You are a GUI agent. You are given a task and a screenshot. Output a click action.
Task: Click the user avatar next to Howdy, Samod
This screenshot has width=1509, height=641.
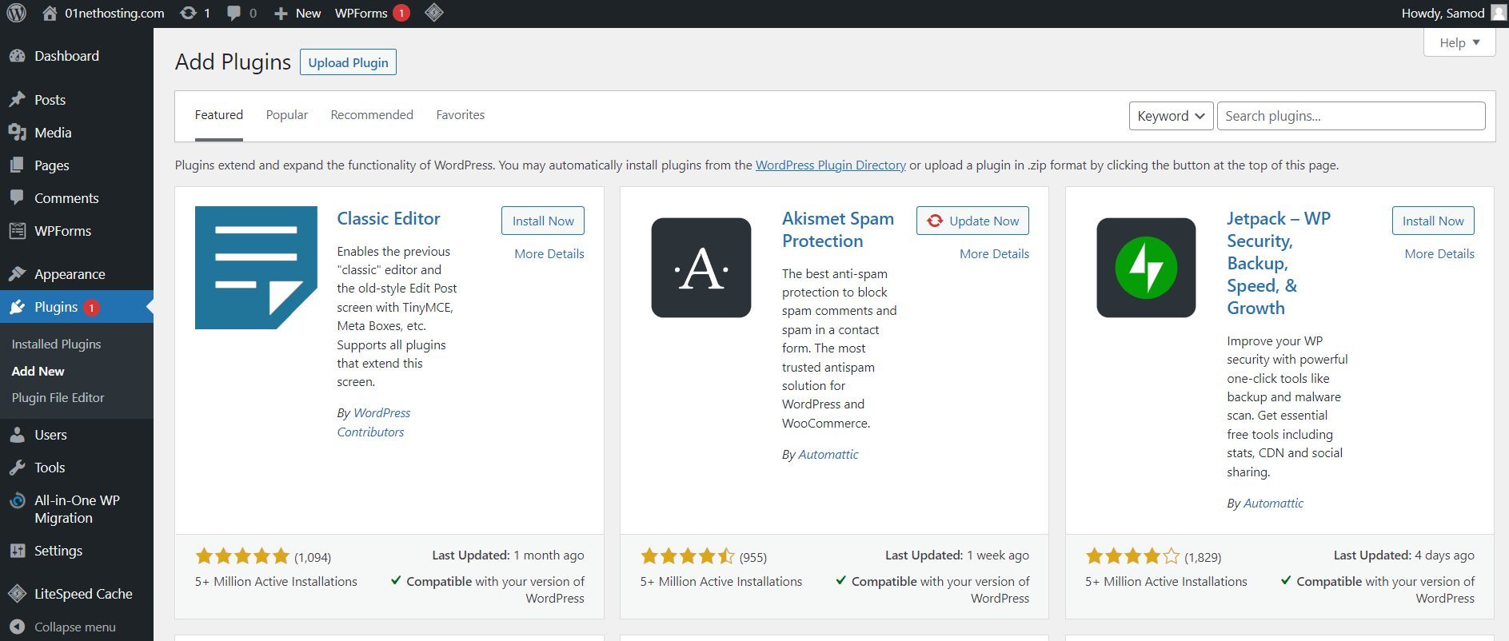pyautogui.click(x=1499, y=13)
